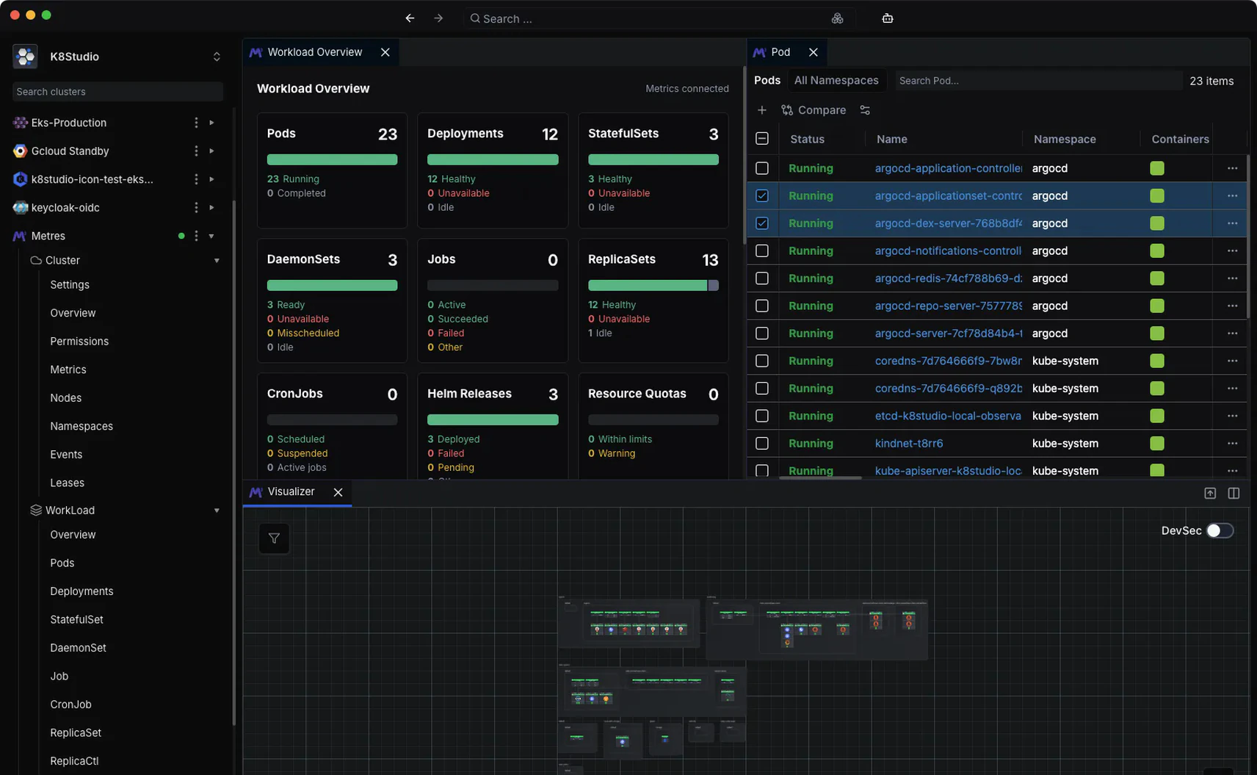Toggle the DevSec switch
The height and width of the screenshot is (775, 1257).
tap(1220, 530)
